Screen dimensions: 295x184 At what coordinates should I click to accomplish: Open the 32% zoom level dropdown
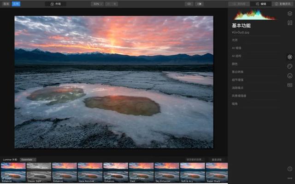[97, 4]
